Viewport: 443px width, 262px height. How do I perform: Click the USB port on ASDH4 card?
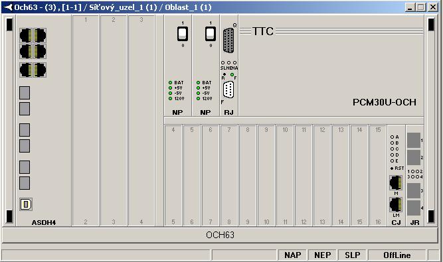click(x=26, y=204)
